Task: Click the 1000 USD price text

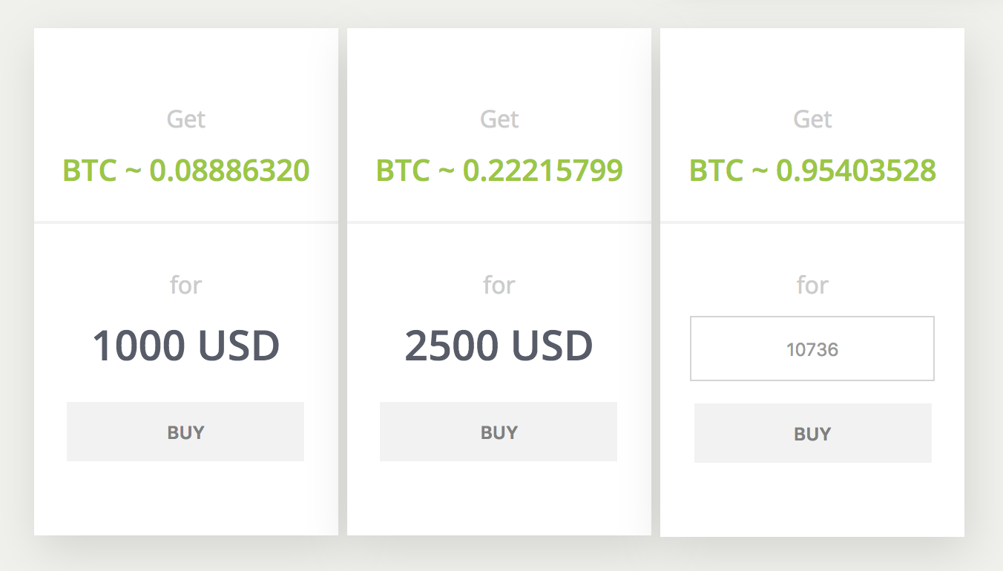Action: click(x=185, y=346)
